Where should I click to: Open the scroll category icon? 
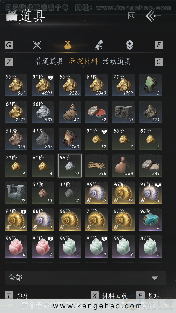[x=99, y=45]
